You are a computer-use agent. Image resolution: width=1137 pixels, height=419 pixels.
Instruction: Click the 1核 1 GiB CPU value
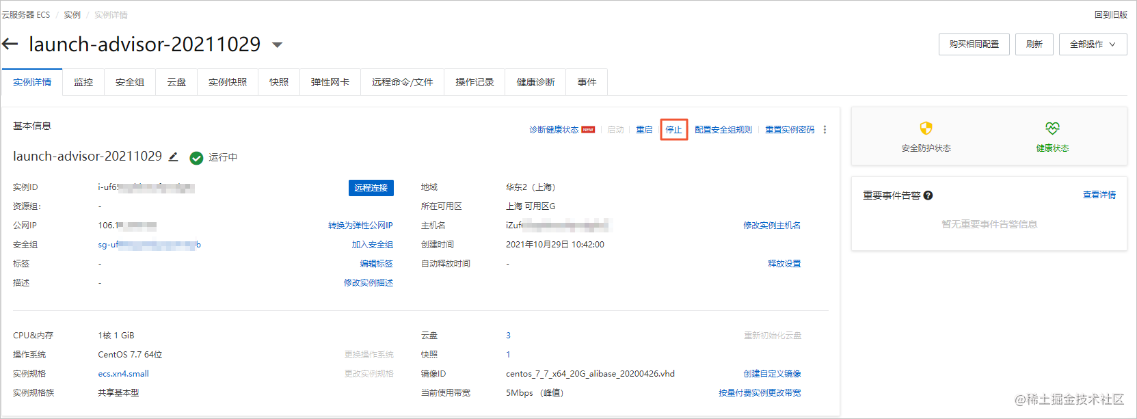tap(116, 336)
